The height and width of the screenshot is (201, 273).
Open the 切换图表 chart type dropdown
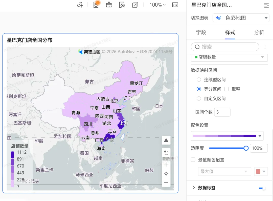pos(241,18)
